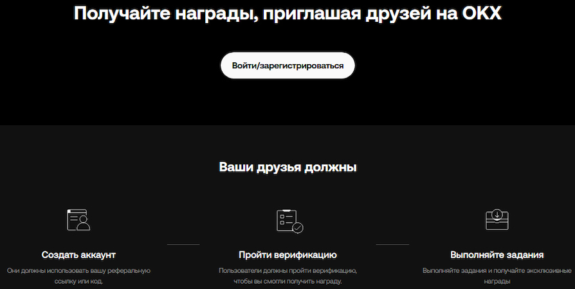Select the reward chest download icon
Image resolution: width=575 pixels, height=289 pixels.
(x=497, y=220)
